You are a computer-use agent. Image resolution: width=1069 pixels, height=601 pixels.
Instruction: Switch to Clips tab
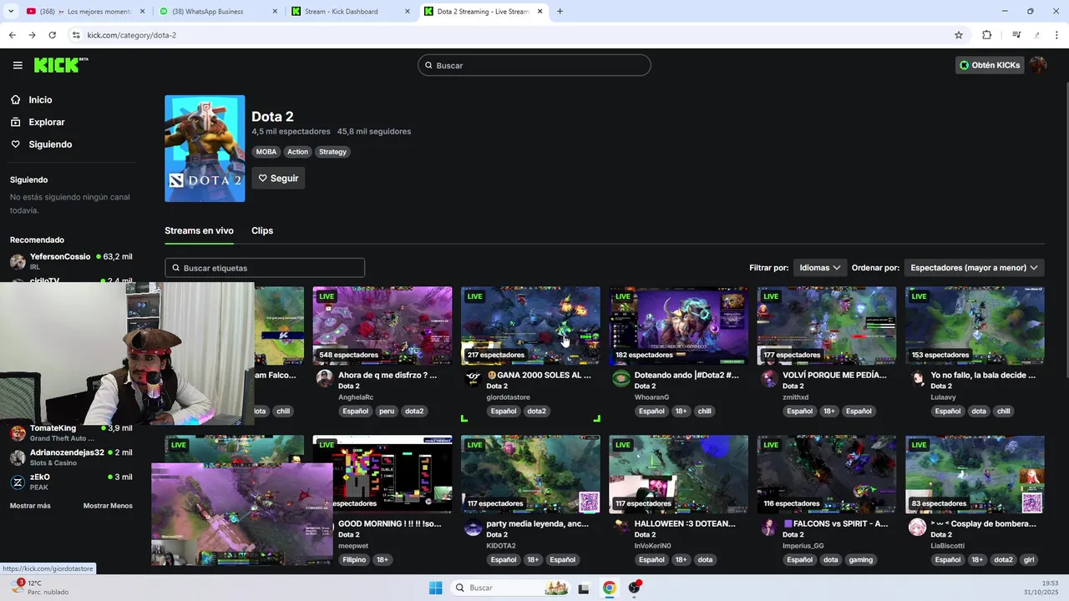(x=262, y=230)
